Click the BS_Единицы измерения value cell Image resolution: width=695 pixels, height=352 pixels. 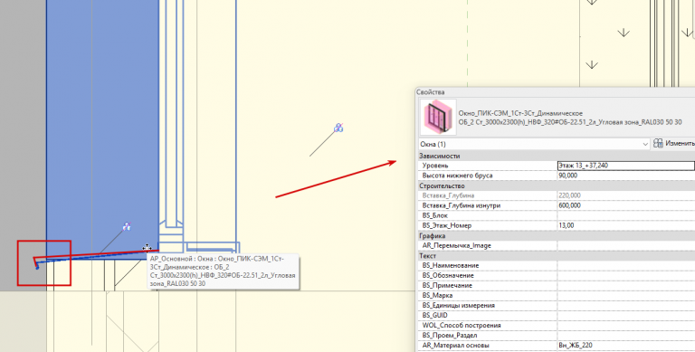(x=626, y=306)
